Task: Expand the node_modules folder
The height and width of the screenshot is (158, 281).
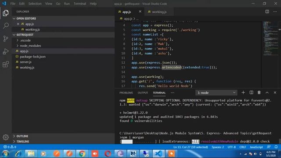Action: (64, 46)
